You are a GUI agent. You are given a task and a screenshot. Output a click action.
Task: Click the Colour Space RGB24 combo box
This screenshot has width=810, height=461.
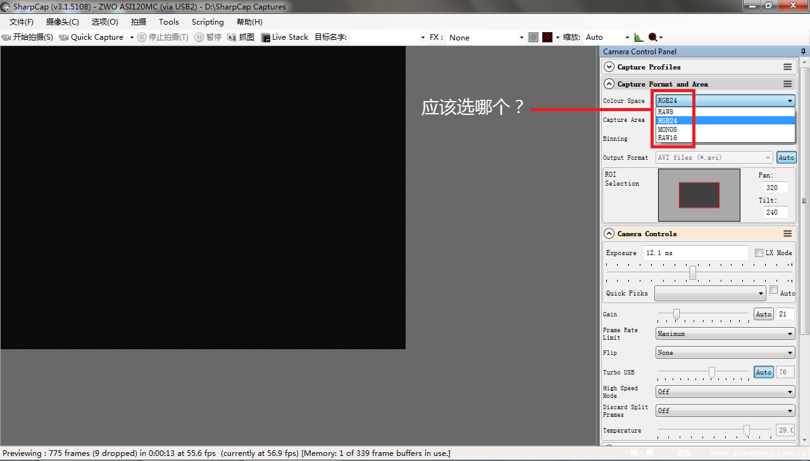pyautogui.click(x=725, y=100)
